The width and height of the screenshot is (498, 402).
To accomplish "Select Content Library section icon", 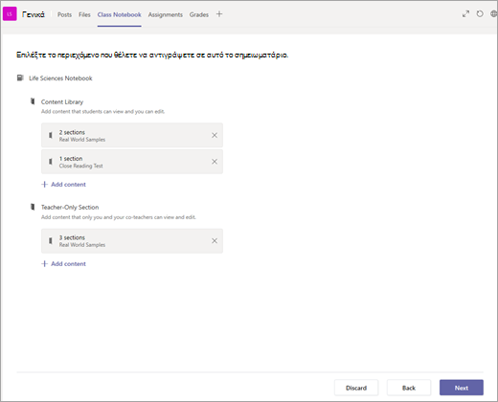I will coord(33,101).
